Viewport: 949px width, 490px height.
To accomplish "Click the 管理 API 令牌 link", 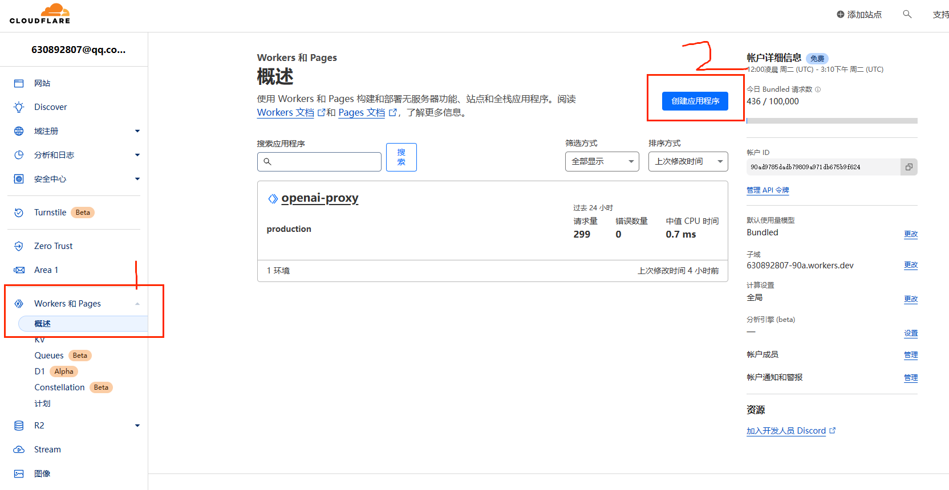I will tap(768, 190).
